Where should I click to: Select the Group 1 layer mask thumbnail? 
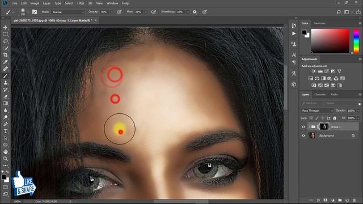point(324,126)
